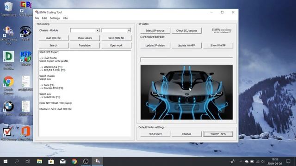
Task: Click the BMW coding logo
Action: click(222, 30)
